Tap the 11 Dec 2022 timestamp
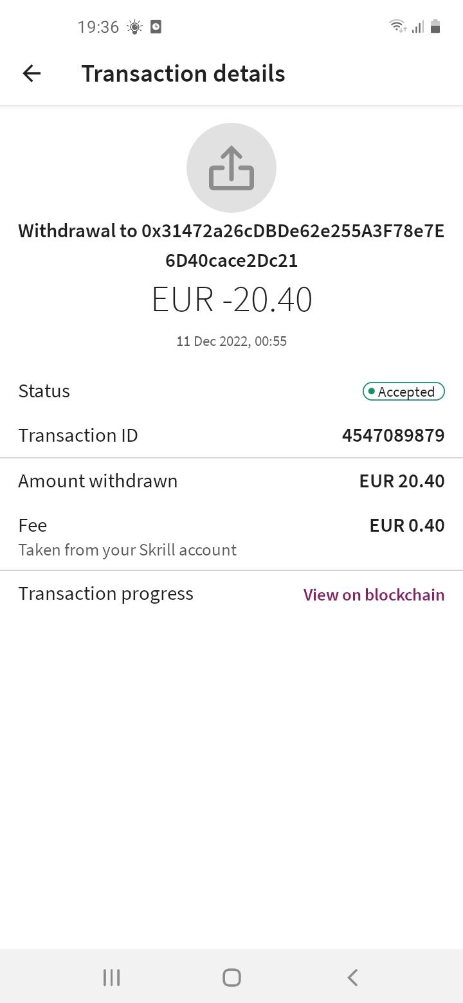Viewport: 463px width, 1003px height. [232, 341]
